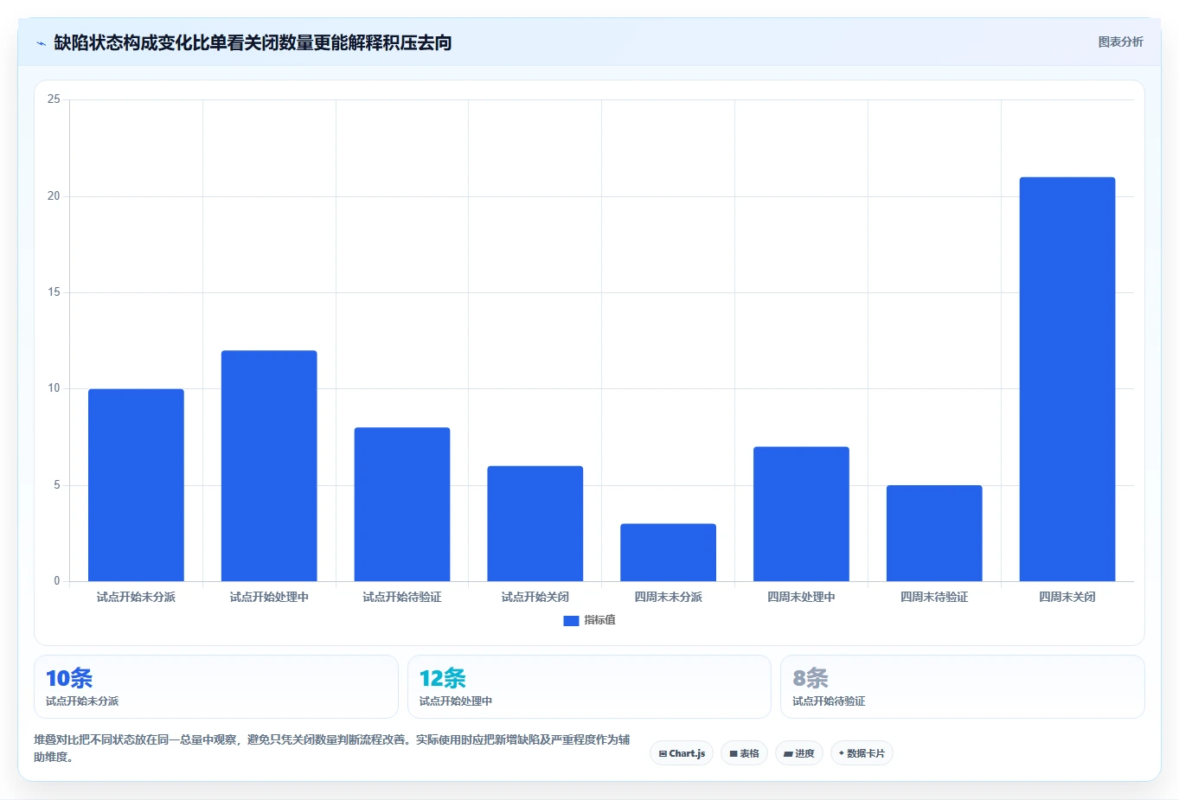Click the 试点开始未分派 card caption

point(82,701)
